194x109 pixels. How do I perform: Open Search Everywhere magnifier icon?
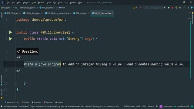click(x=185, y=8)
